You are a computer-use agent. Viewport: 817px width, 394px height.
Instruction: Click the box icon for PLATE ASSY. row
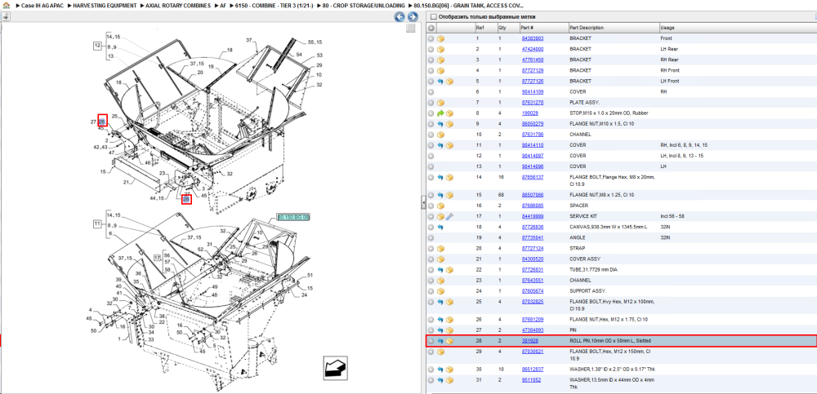coord(441,103)
